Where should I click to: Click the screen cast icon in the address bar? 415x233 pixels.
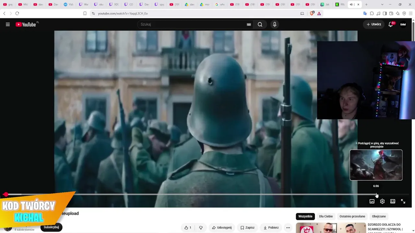[302, 13]
